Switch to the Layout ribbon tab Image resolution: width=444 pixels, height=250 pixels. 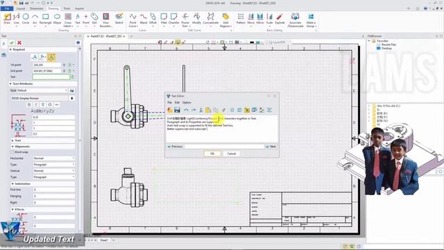click(x=21, y=8)
